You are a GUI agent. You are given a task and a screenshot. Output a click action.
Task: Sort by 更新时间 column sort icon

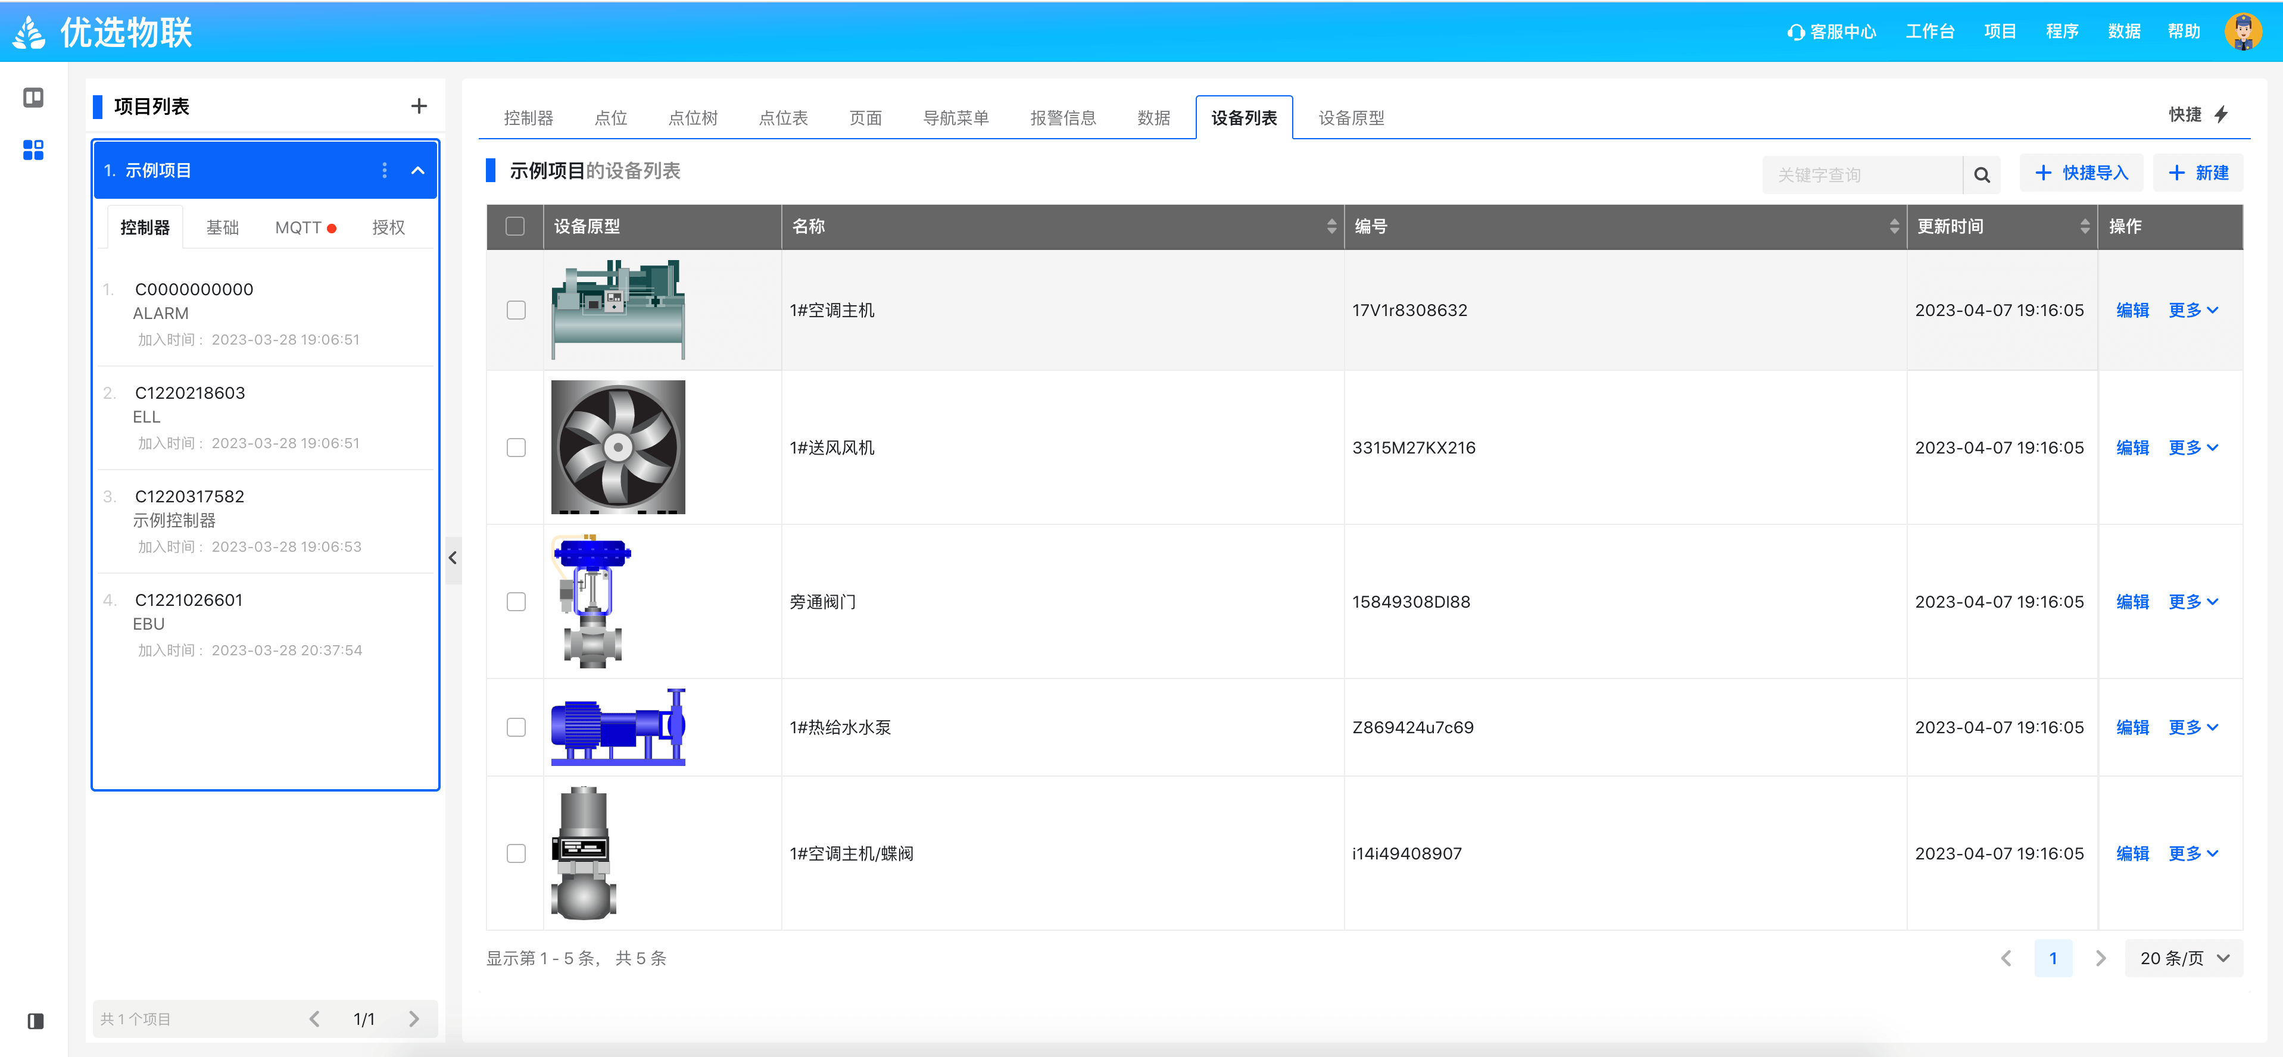coord(2085,227)
